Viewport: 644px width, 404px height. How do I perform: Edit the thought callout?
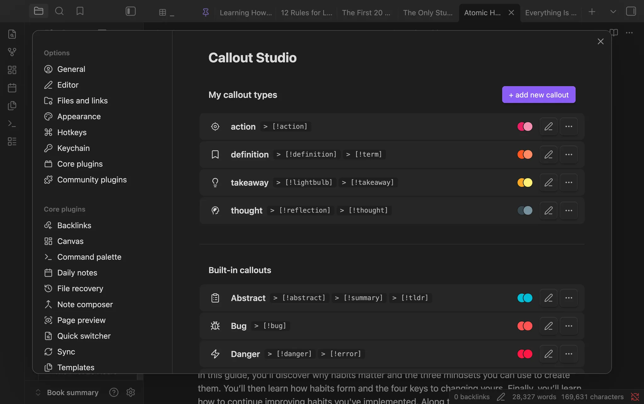pos(548,210)
